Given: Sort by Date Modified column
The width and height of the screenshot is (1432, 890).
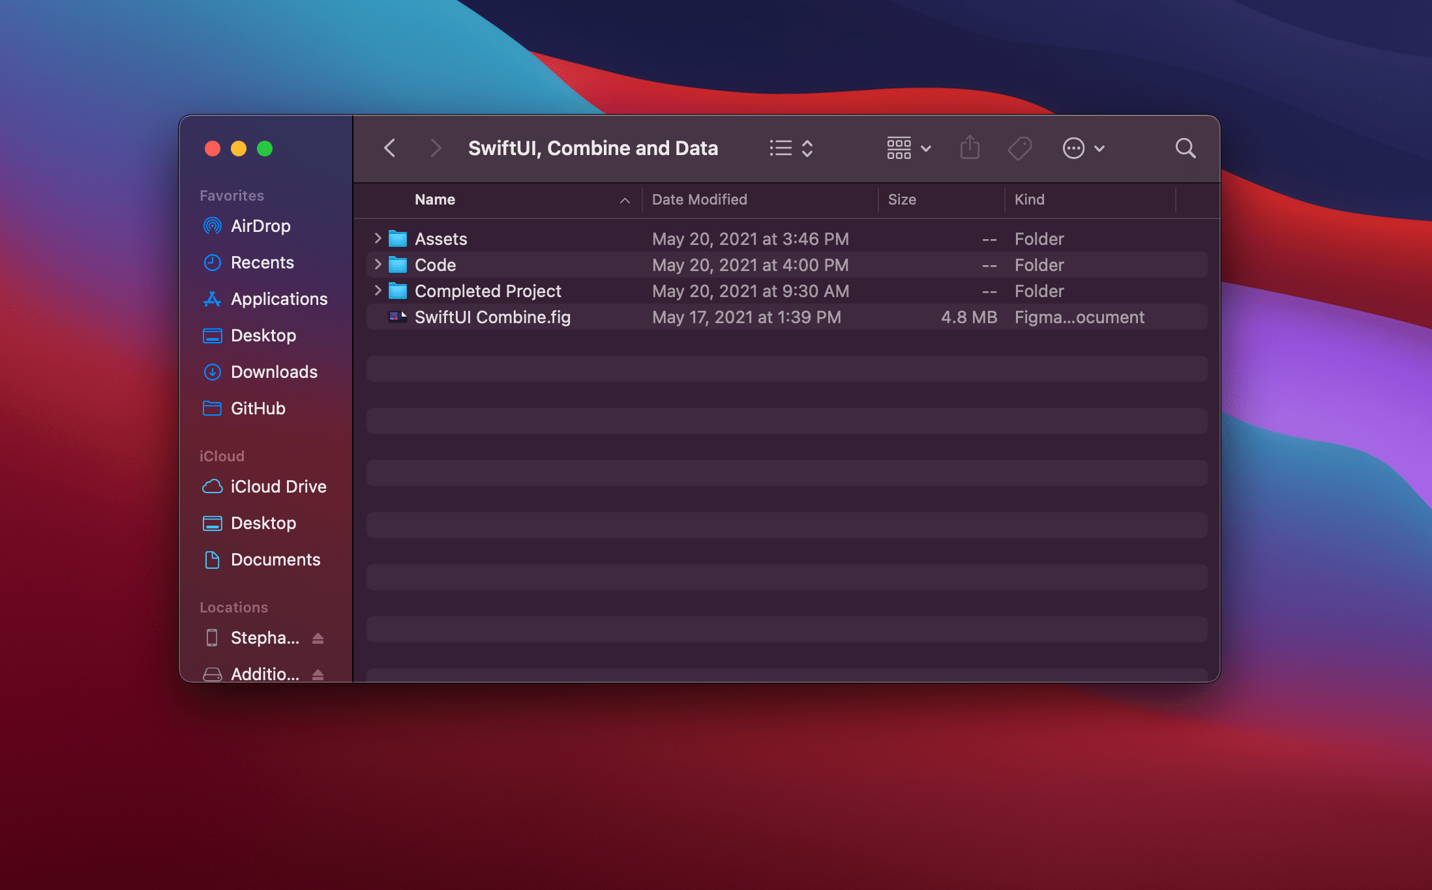Looking at the screenshot, I should point(699,199).
